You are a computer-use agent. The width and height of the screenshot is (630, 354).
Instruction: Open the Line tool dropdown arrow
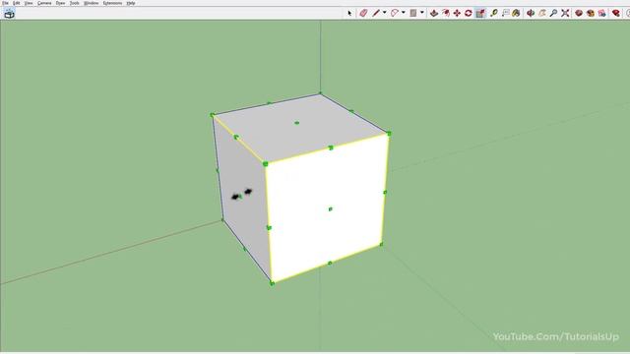tap(384, 13)
